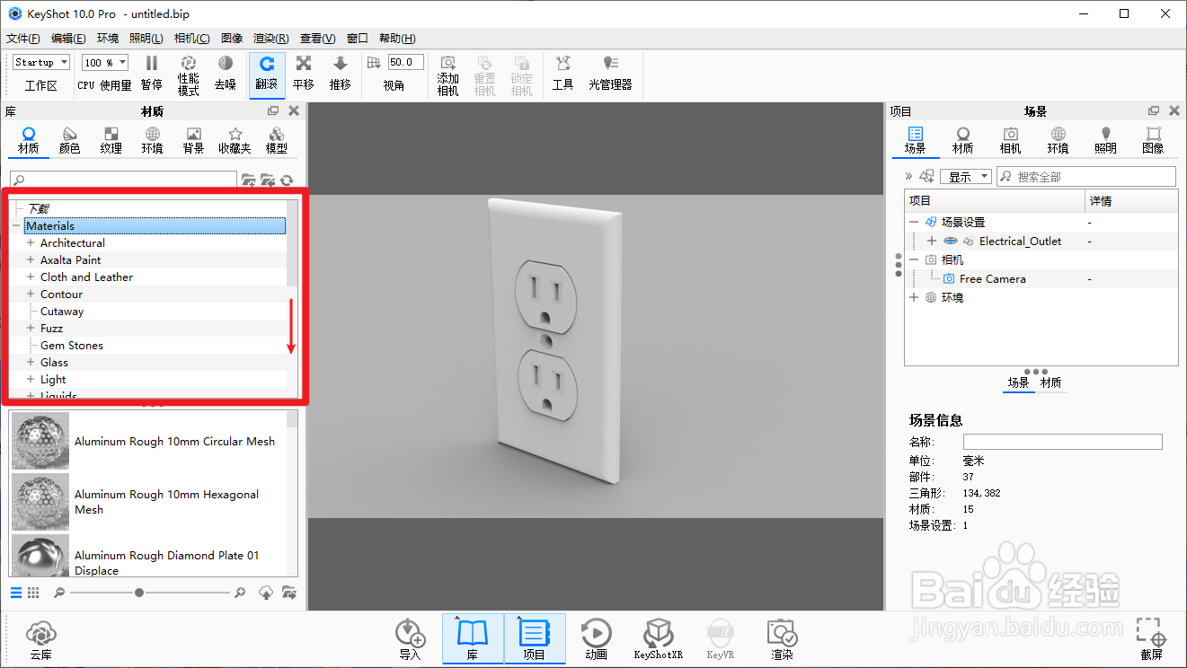Select Free Camera in scene tree

pyautogui.click(x=992, y=278)
